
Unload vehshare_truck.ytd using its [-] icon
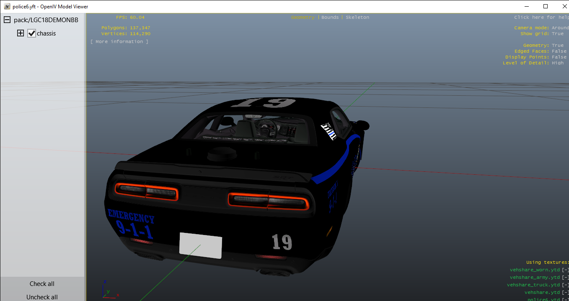click(565, 285)
